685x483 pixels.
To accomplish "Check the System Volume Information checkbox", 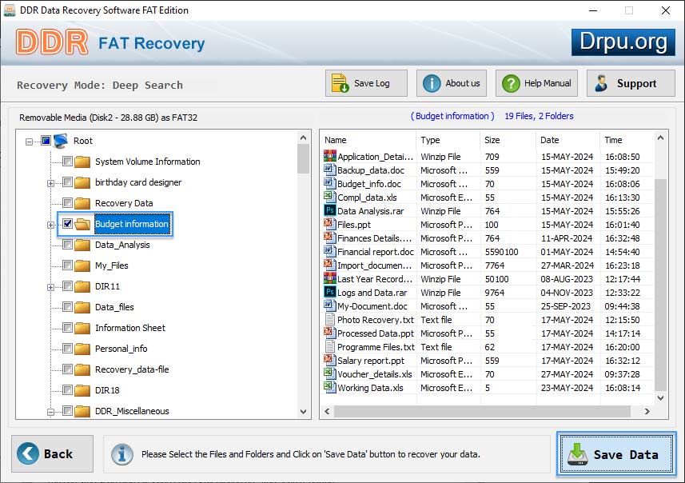I will click(x=67, y=162).
